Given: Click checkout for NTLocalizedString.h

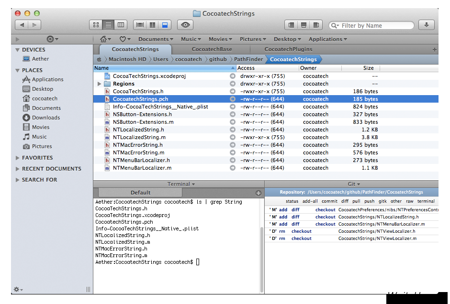Looking at the screenshot, I should point(325,217).
